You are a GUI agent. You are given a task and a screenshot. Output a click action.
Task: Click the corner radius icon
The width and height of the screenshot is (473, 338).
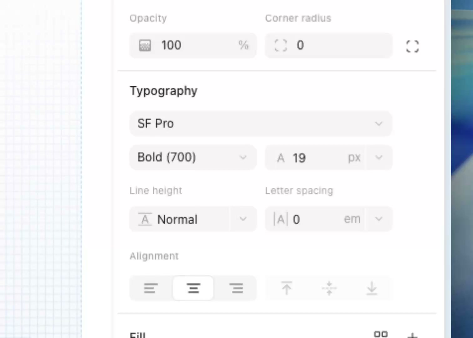point(281,45)
